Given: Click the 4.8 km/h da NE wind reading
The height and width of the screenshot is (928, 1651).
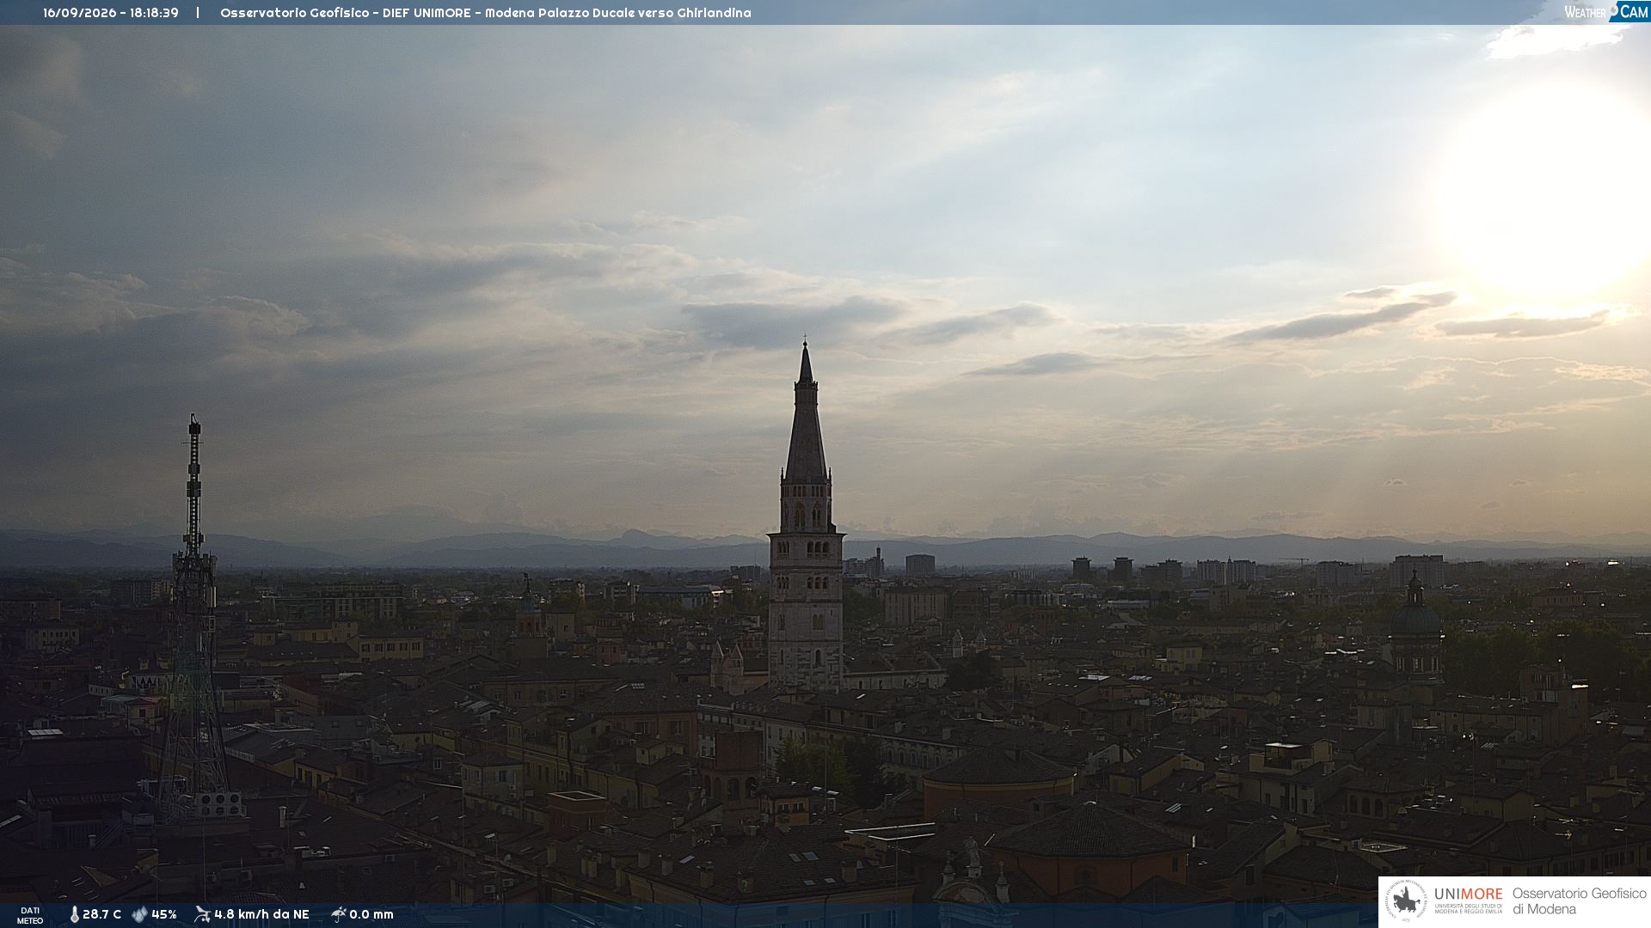Looking at the screenshot, I should (x=261, y=915).
